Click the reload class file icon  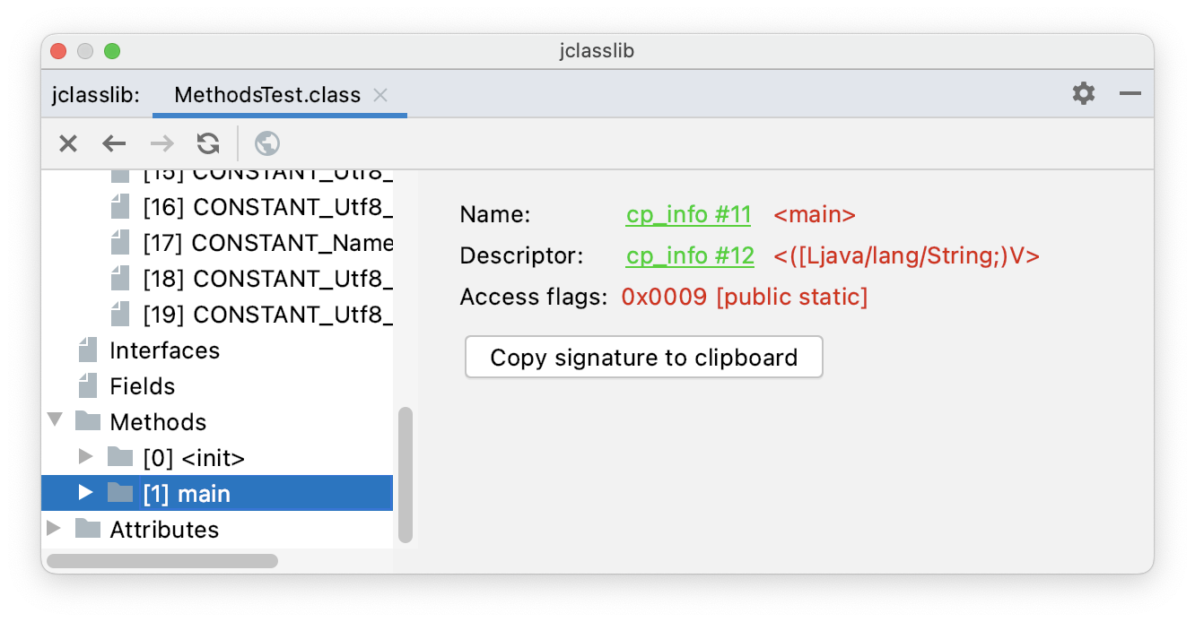coord(208,143)
